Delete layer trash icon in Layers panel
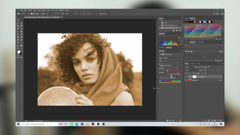Screen dimensions: 240x135 click(x=221, y=120)
